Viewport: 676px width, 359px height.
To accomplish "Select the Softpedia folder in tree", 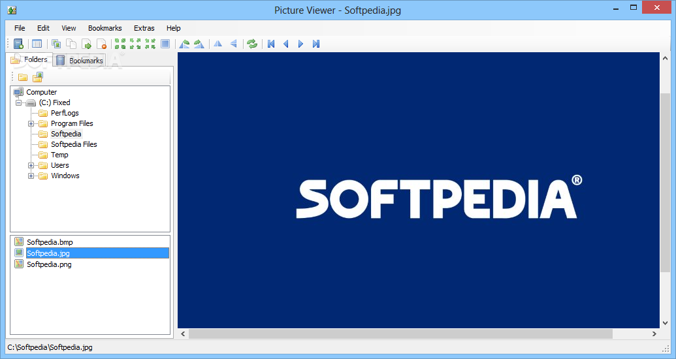I will [x=66, y=134].
